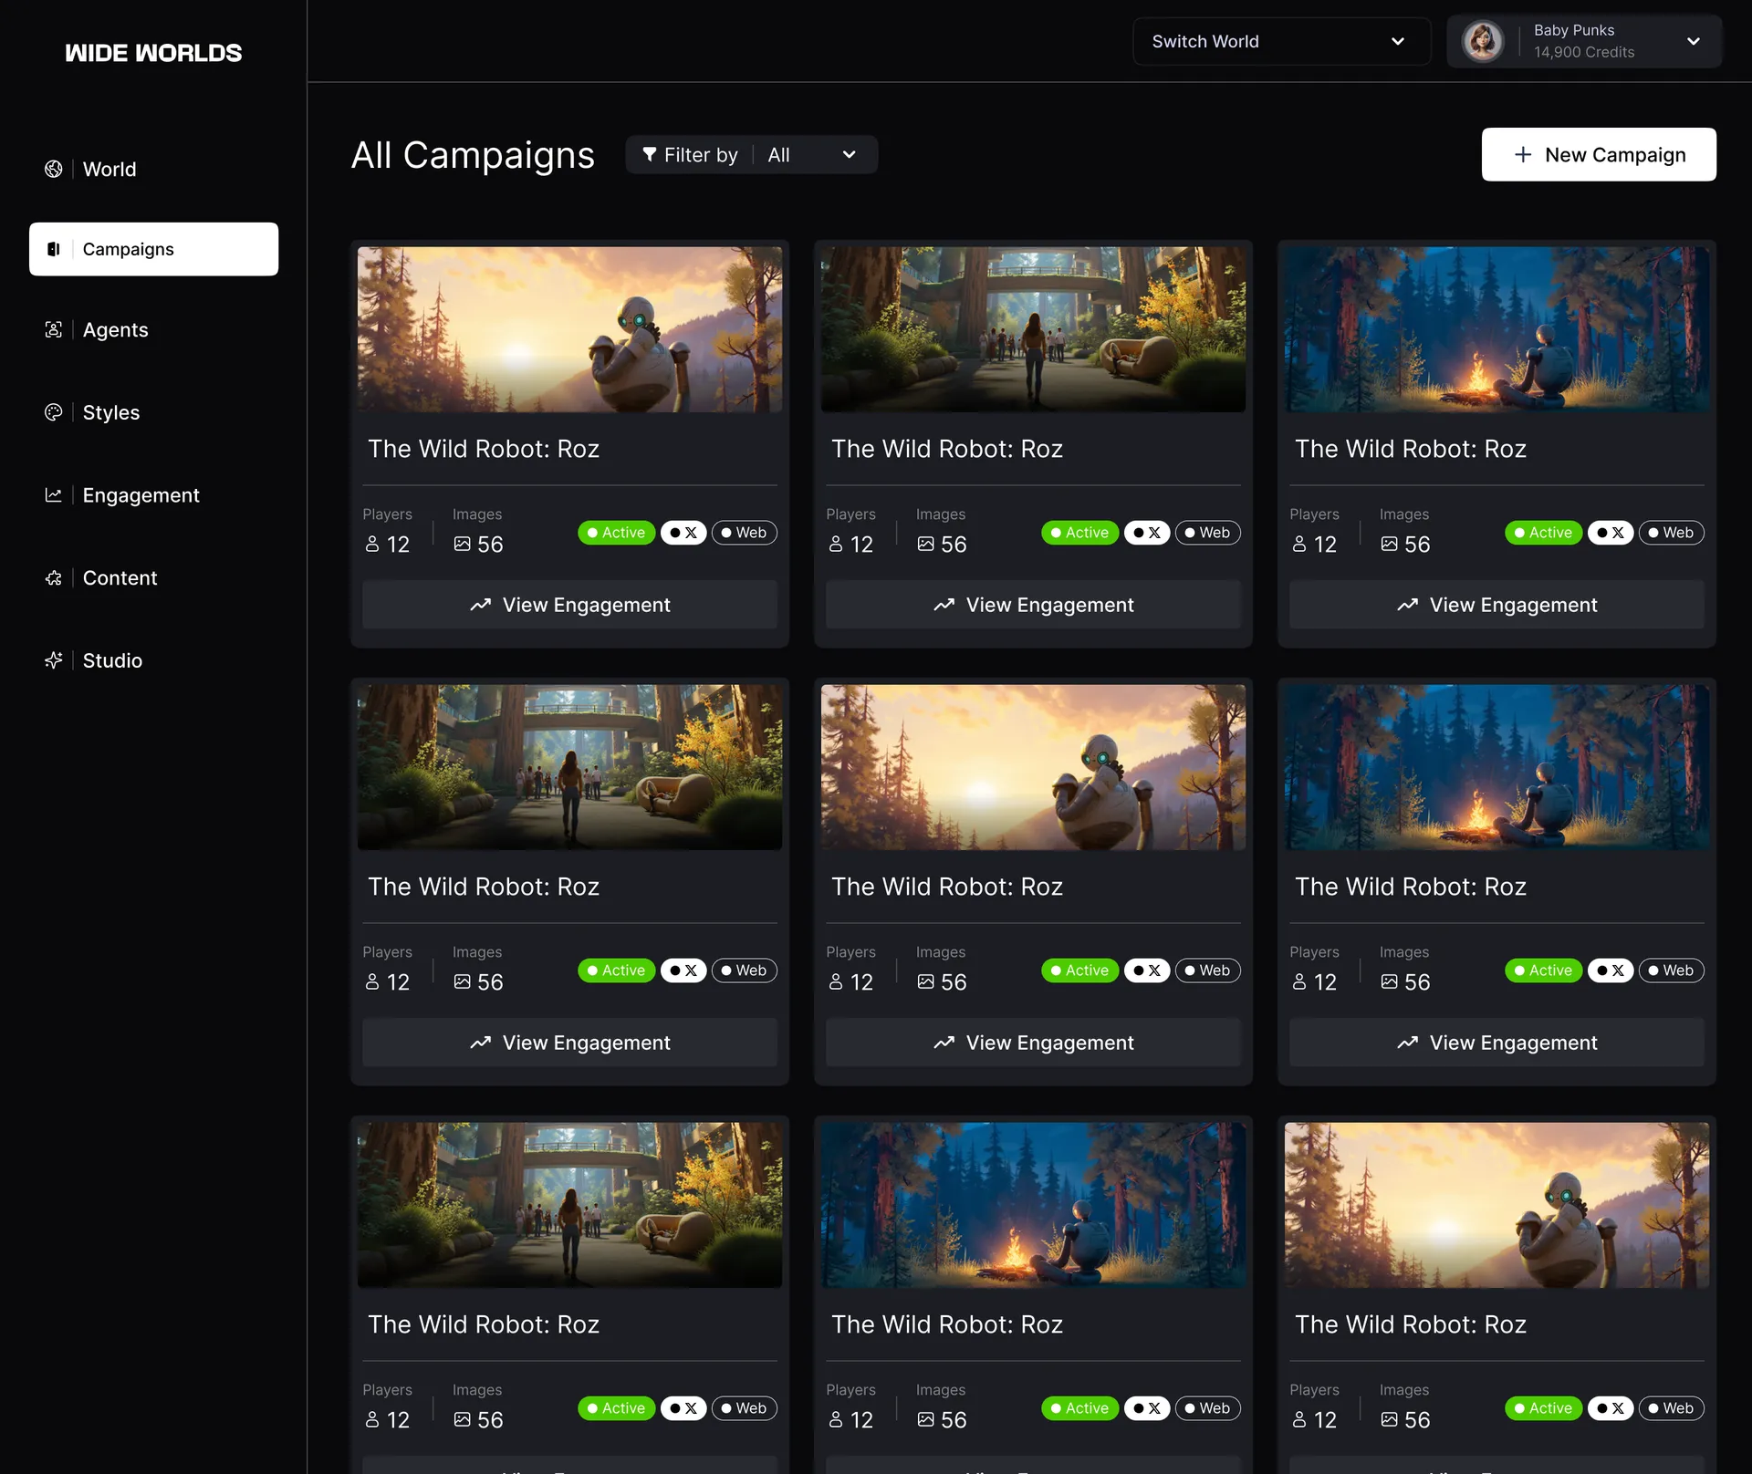The image size is (1752, 1474).
Task: View Engagement for the top-row campfire card
Action: (1496, 605)
